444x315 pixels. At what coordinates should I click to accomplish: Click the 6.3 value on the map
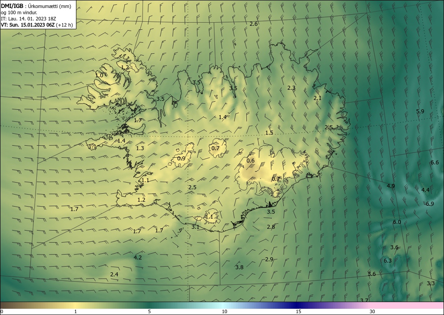tap(388, 260)
